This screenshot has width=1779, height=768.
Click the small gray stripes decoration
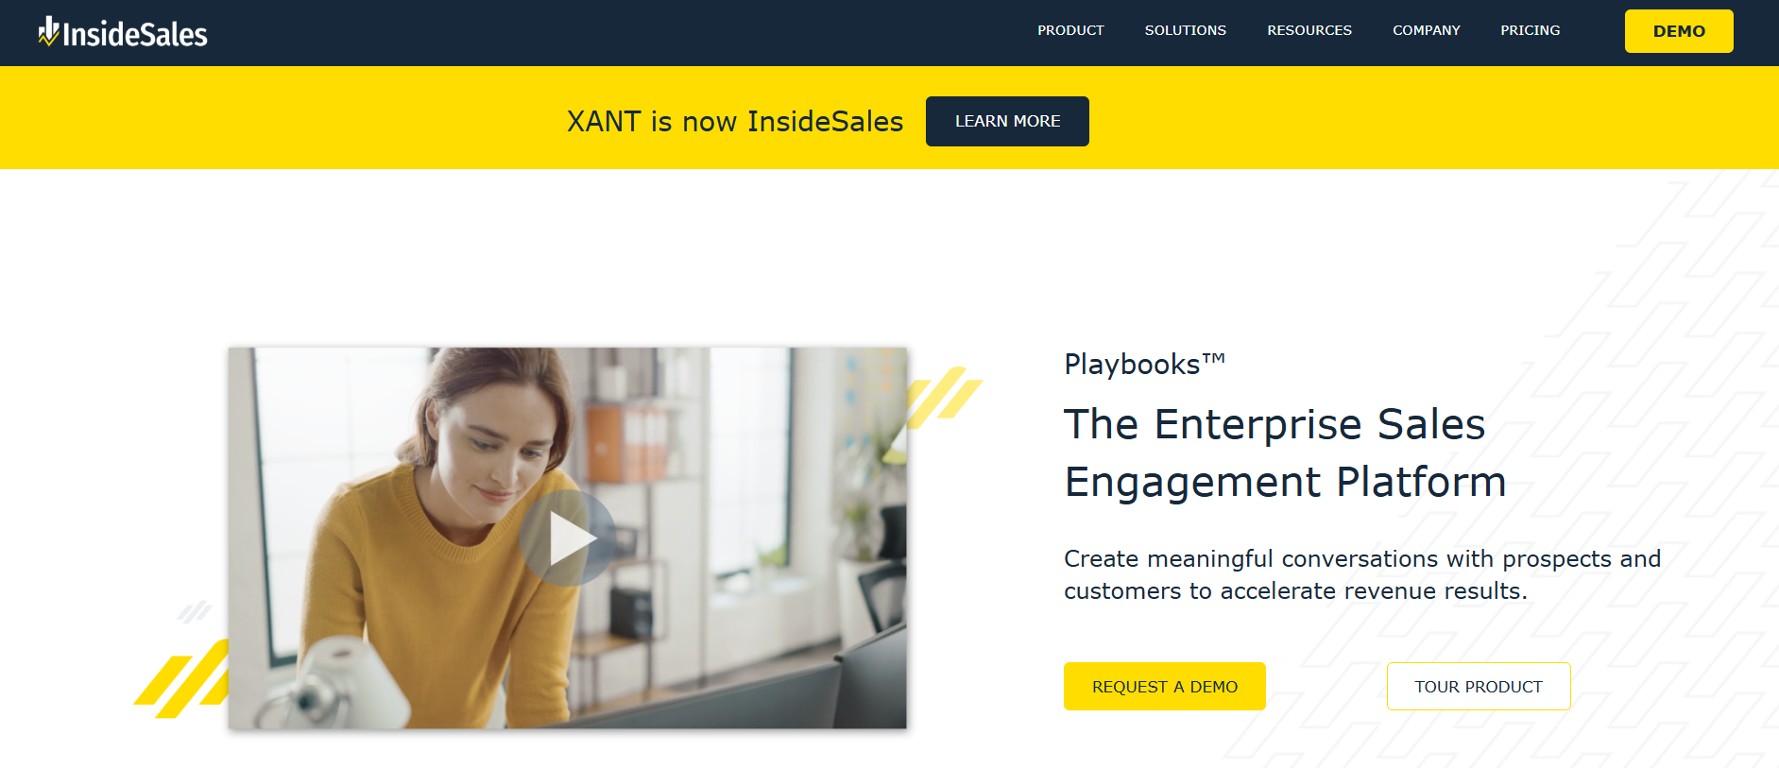tap(195, 612)
